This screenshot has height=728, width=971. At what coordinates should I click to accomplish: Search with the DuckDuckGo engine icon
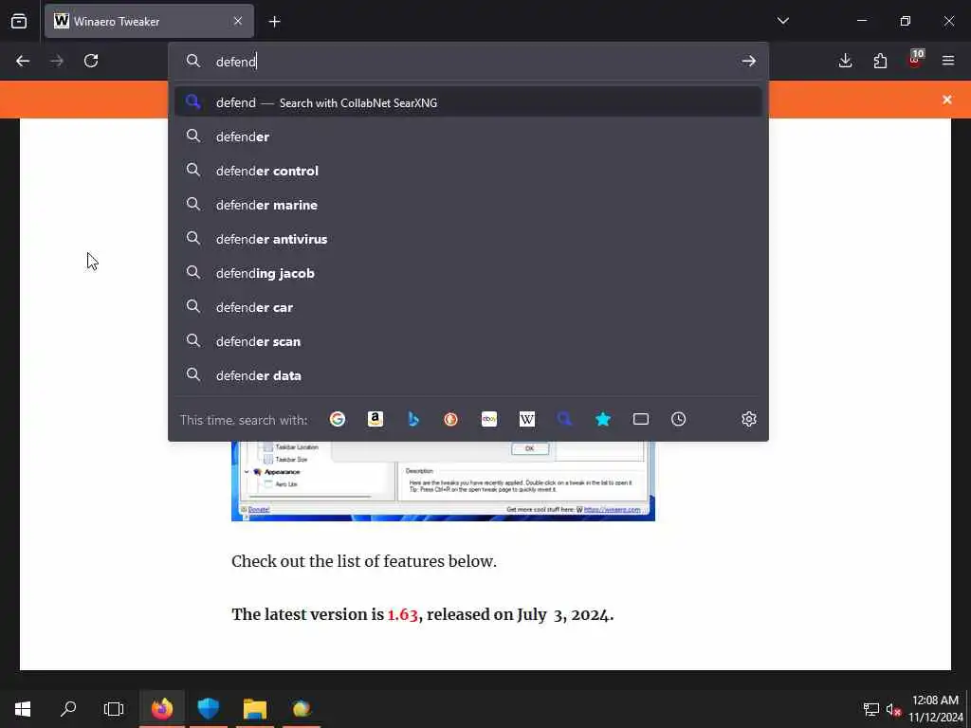[450, 419]
